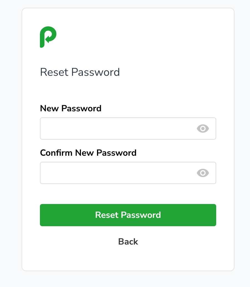The width and height of the screenshot is (250, 287).
Task: Submit the form with Reset Password
Action: coord(128,215)
